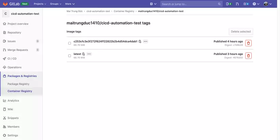Open the Projects dropdown menu
Viewport: 280px width, 140px height.
point(40,4)
